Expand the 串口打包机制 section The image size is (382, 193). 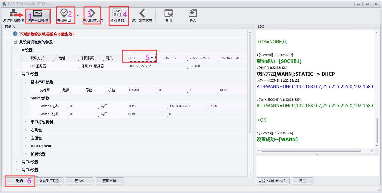coord(25,122)
